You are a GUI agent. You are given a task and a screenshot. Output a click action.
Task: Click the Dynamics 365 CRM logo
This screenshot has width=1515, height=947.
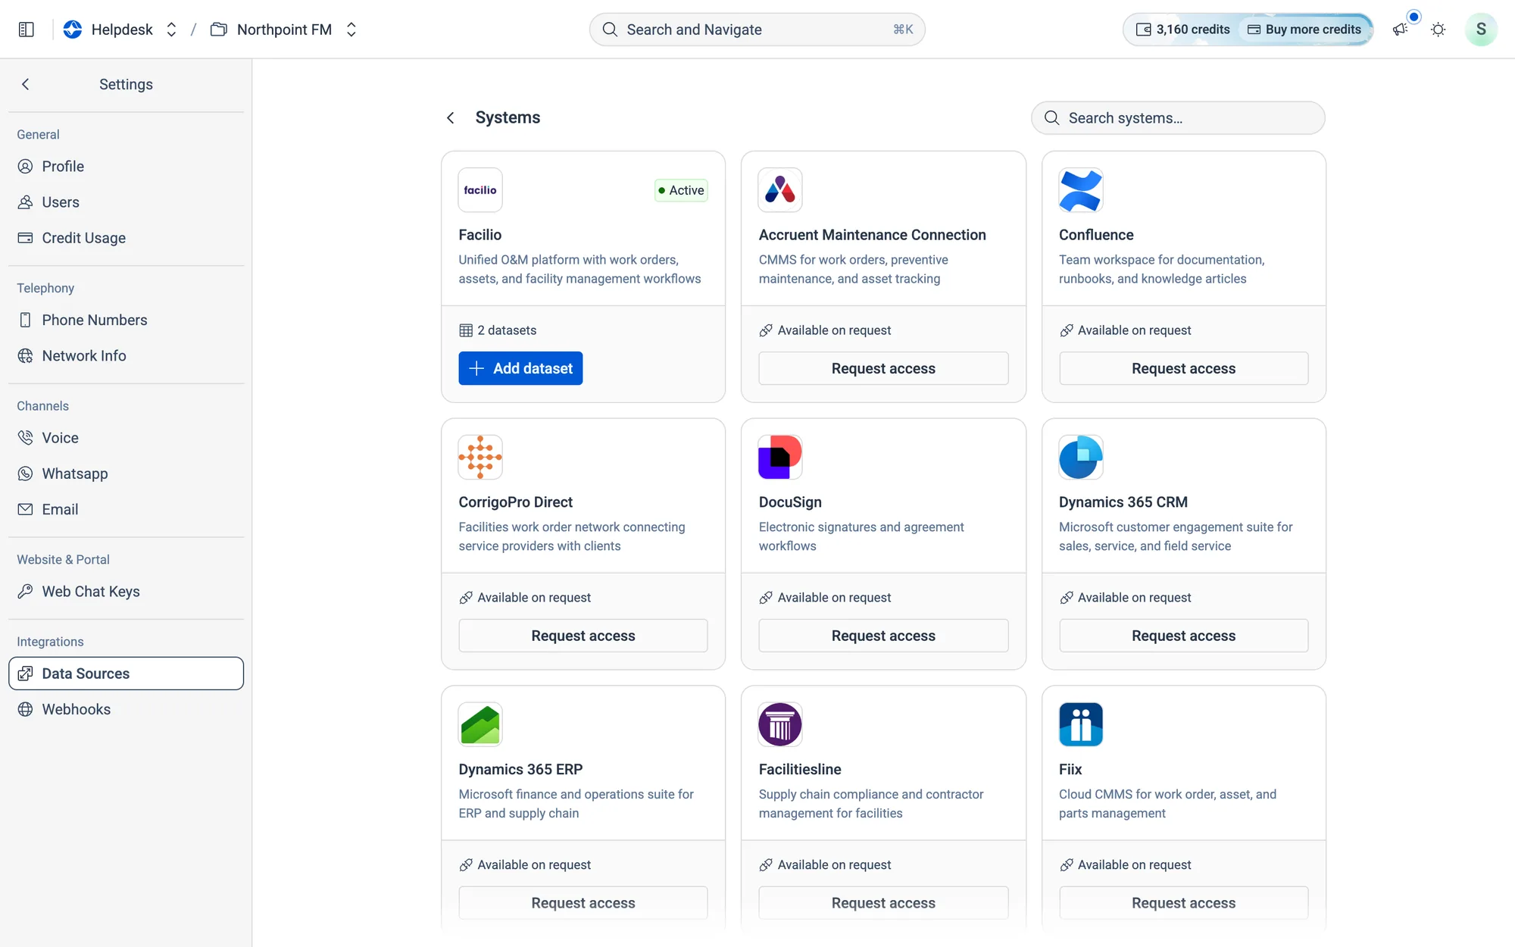coord(1081,457)
